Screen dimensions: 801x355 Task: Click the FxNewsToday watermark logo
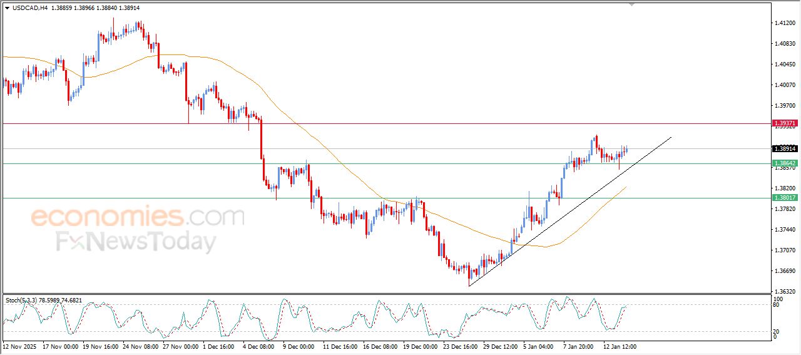point(136,242)
